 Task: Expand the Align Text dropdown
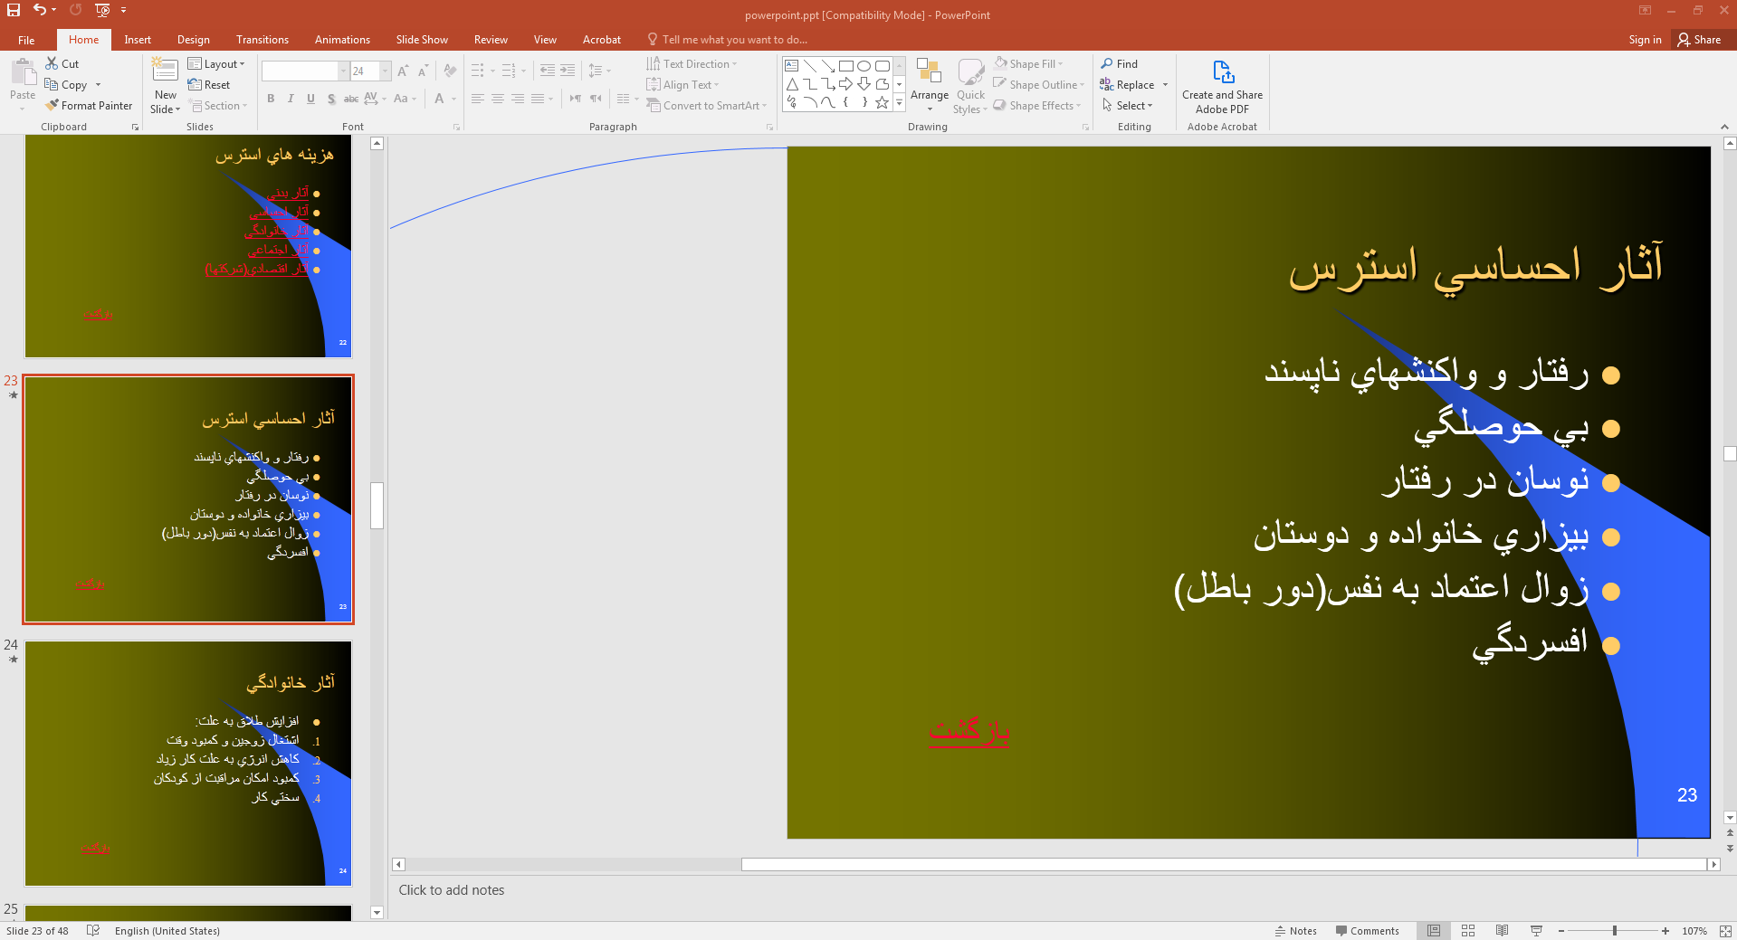(x=683, y=84)
